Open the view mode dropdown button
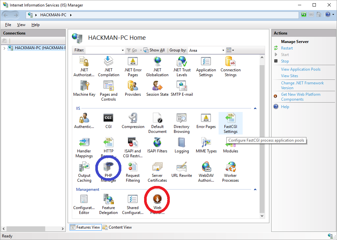Image resolution: width=337 pixels, height=240 pixels. tap(230, 50)
